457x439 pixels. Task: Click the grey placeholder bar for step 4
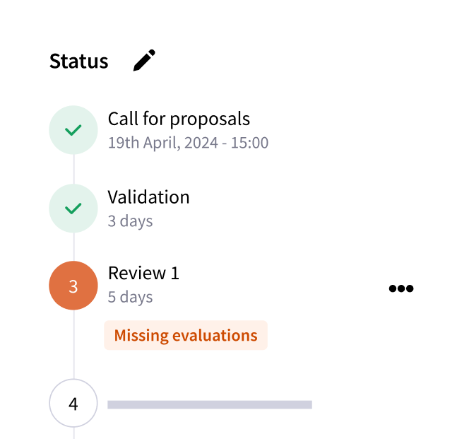[x=209, y=405]
